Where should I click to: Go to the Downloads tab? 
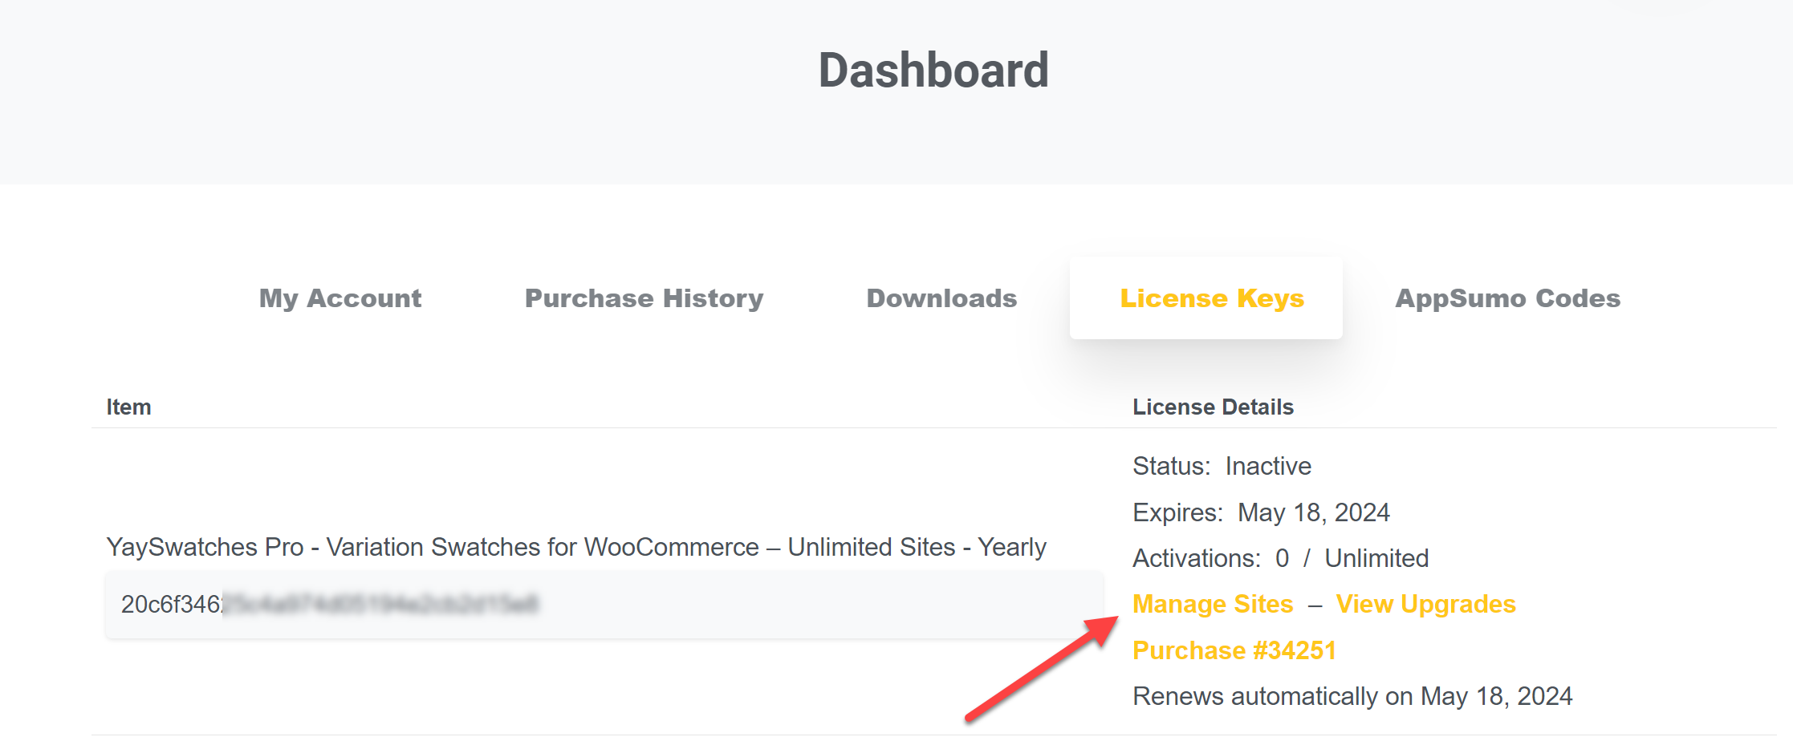coord(941,298)
